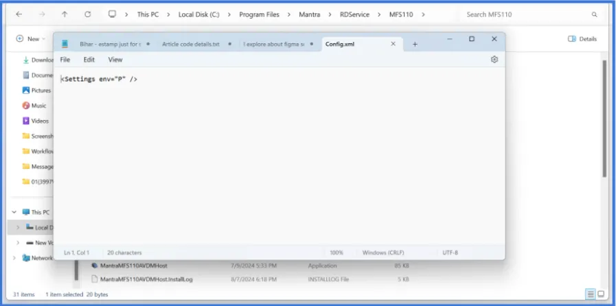The height and width of the screenshot is (306, 616).
Task: Add a new Notepad tab with plus
Action: coord(415,45)
